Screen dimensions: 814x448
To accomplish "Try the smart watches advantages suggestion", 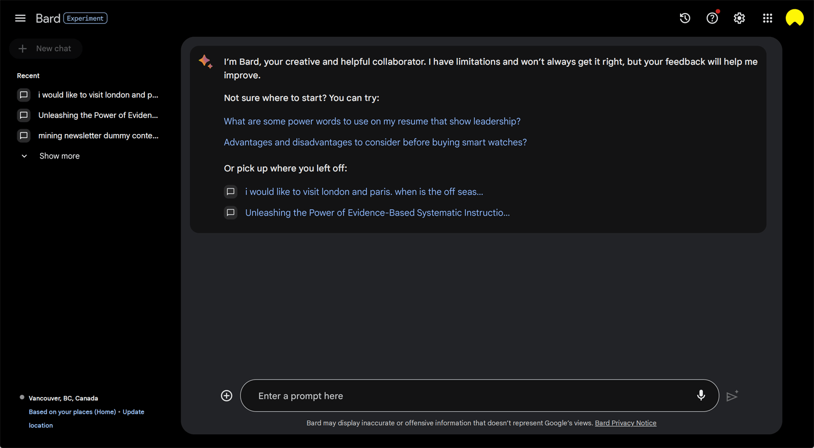I will point(376,142).
